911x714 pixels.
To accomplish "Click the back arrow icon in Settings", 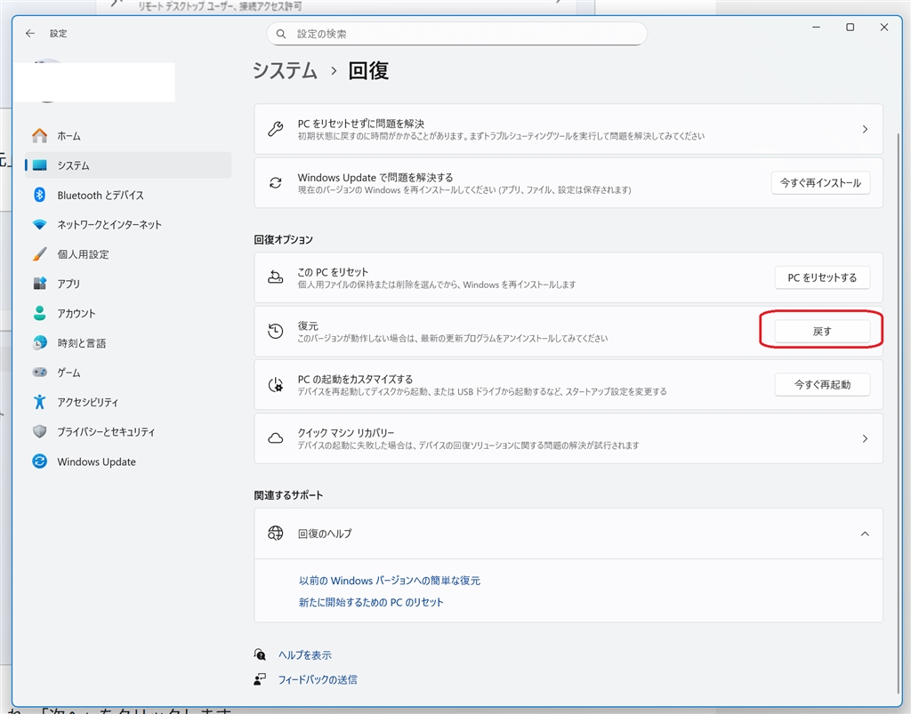I will click(30, 34).
